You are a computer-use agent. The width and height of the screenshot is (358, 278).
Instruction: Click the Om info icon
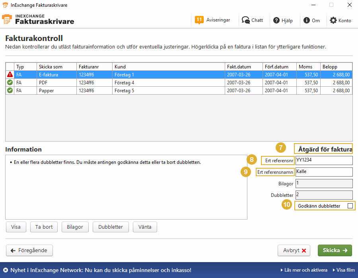306,20
